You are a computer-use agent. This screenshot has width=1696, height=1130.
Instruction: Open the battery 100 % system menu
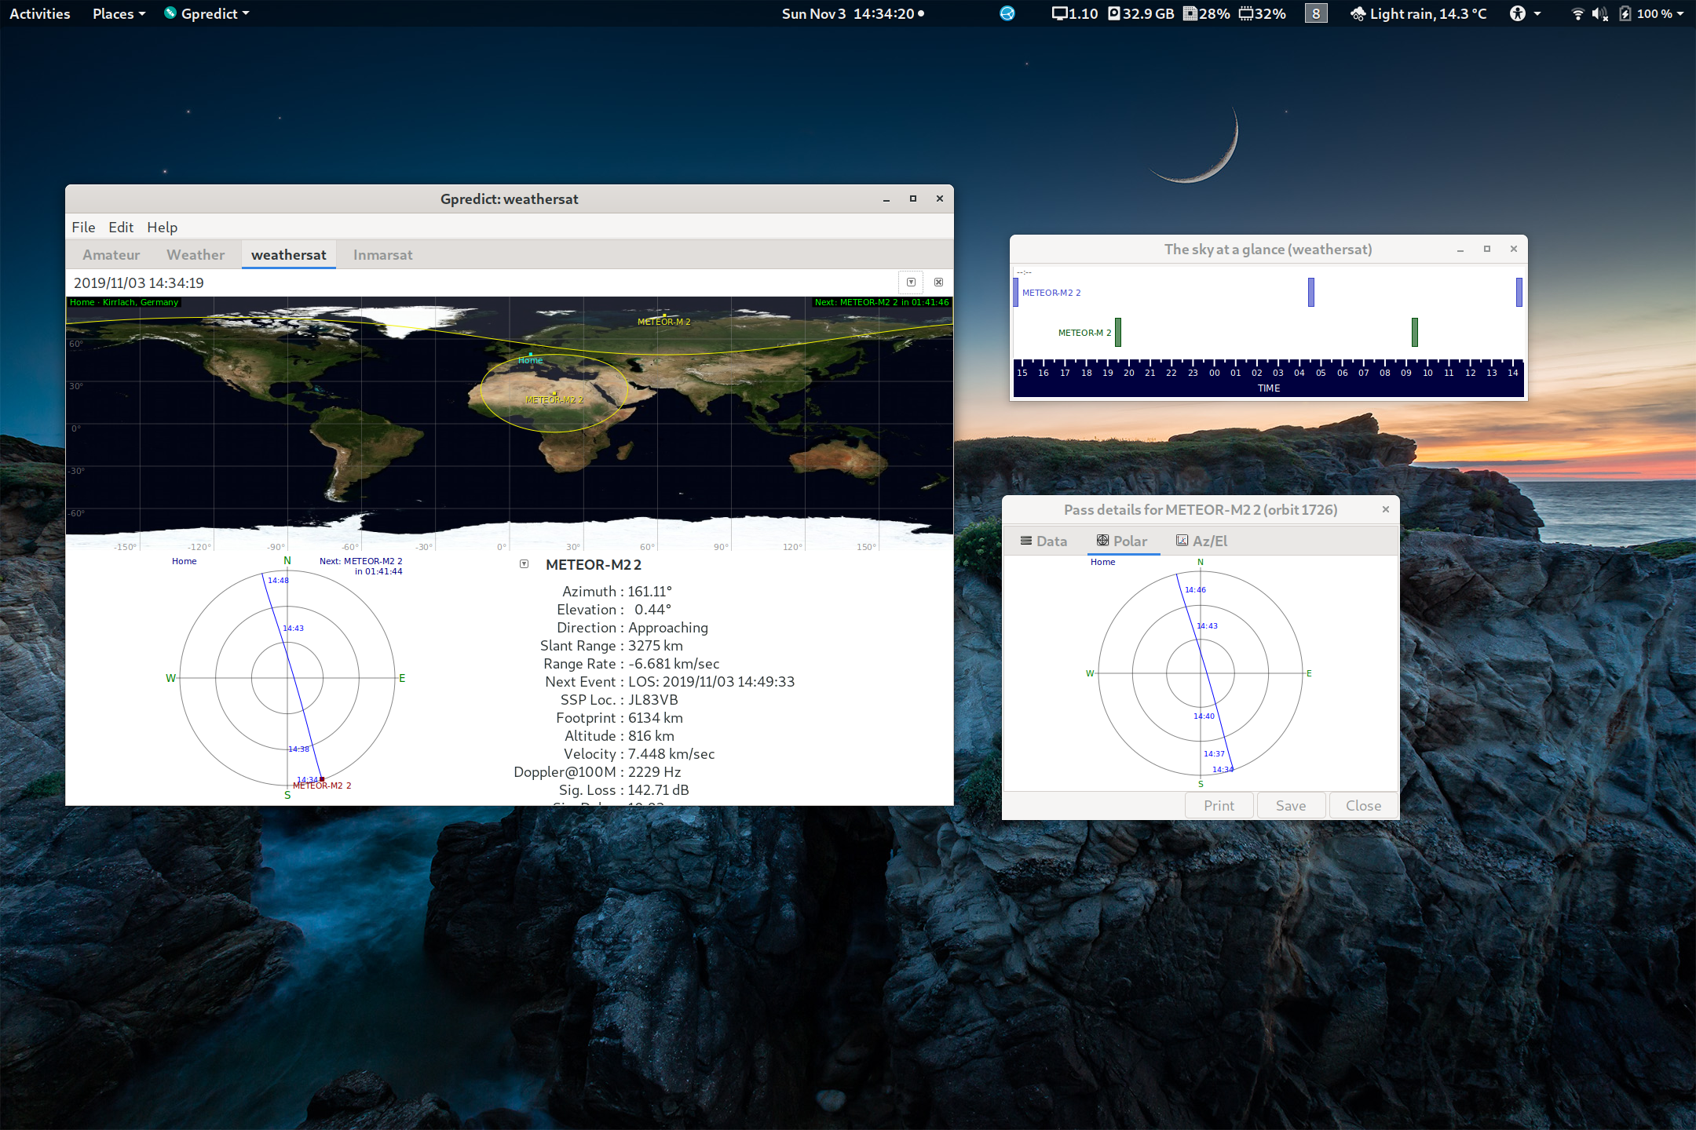click(x=1651, y=13)
